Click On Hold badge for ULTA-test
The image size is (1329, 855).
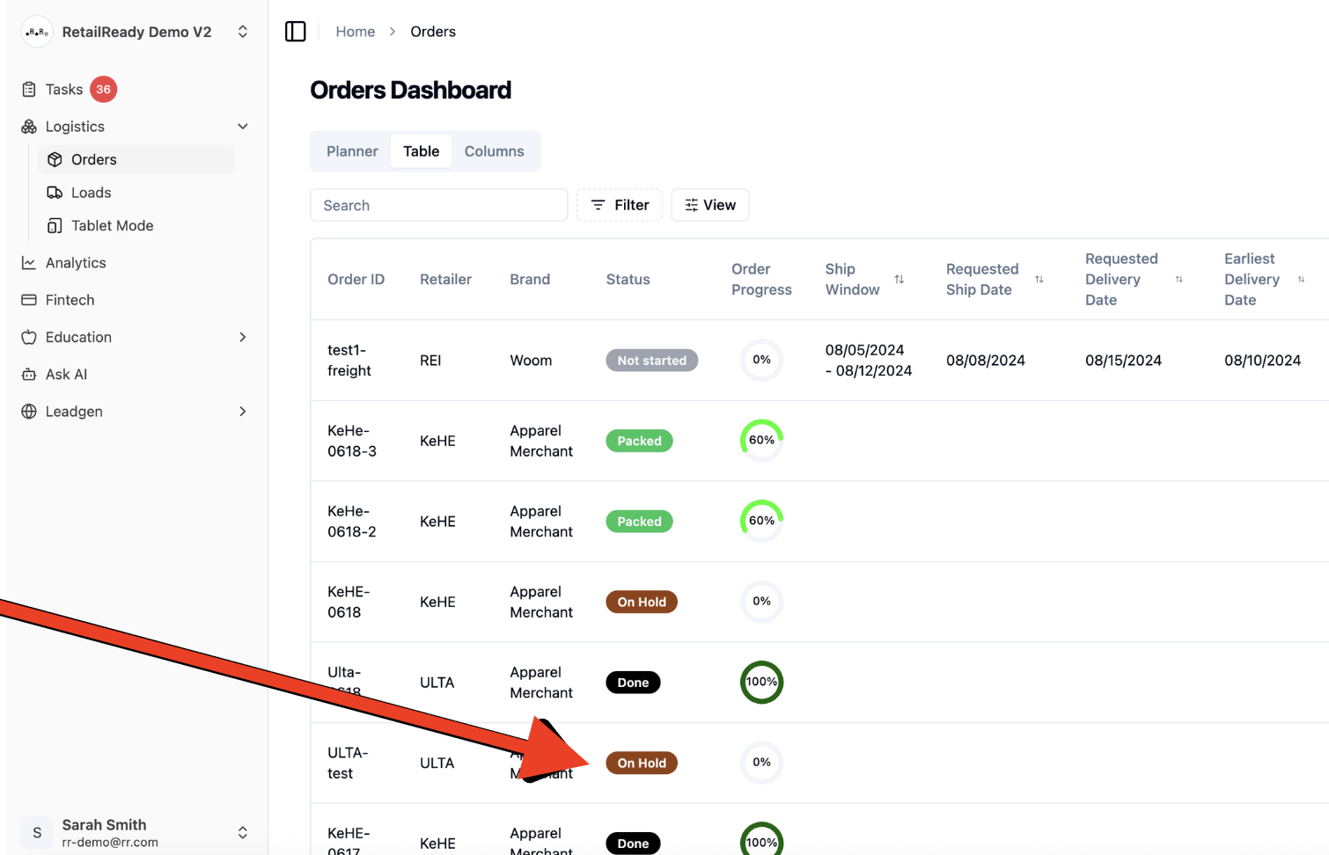(x=642, y=763)
